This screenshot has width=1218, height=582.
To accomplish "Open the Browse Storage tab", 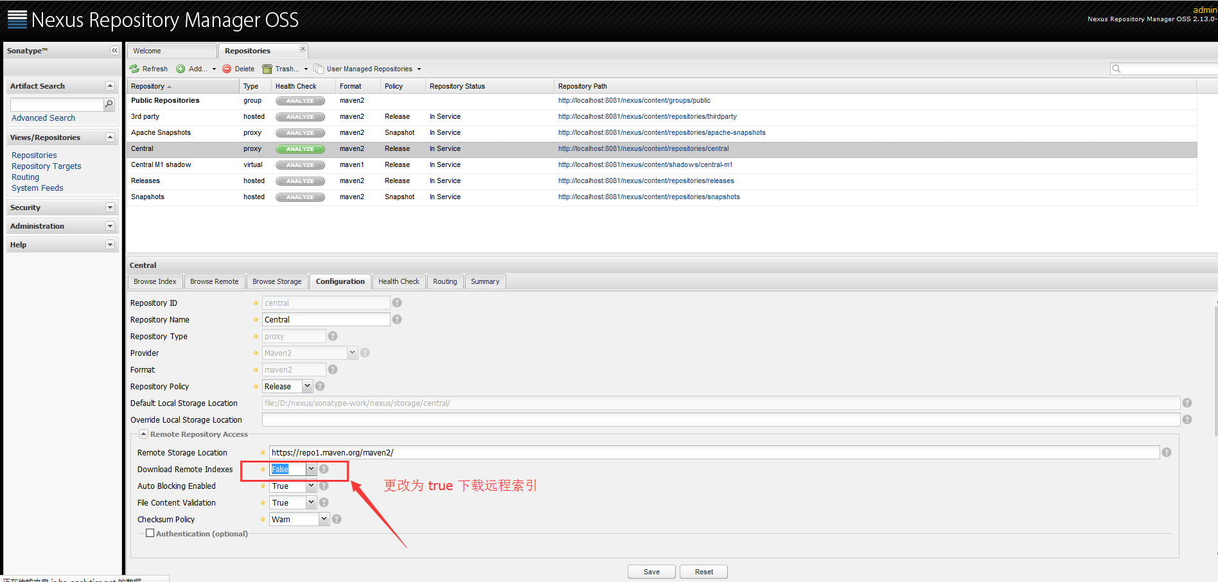I will point(277,281).
